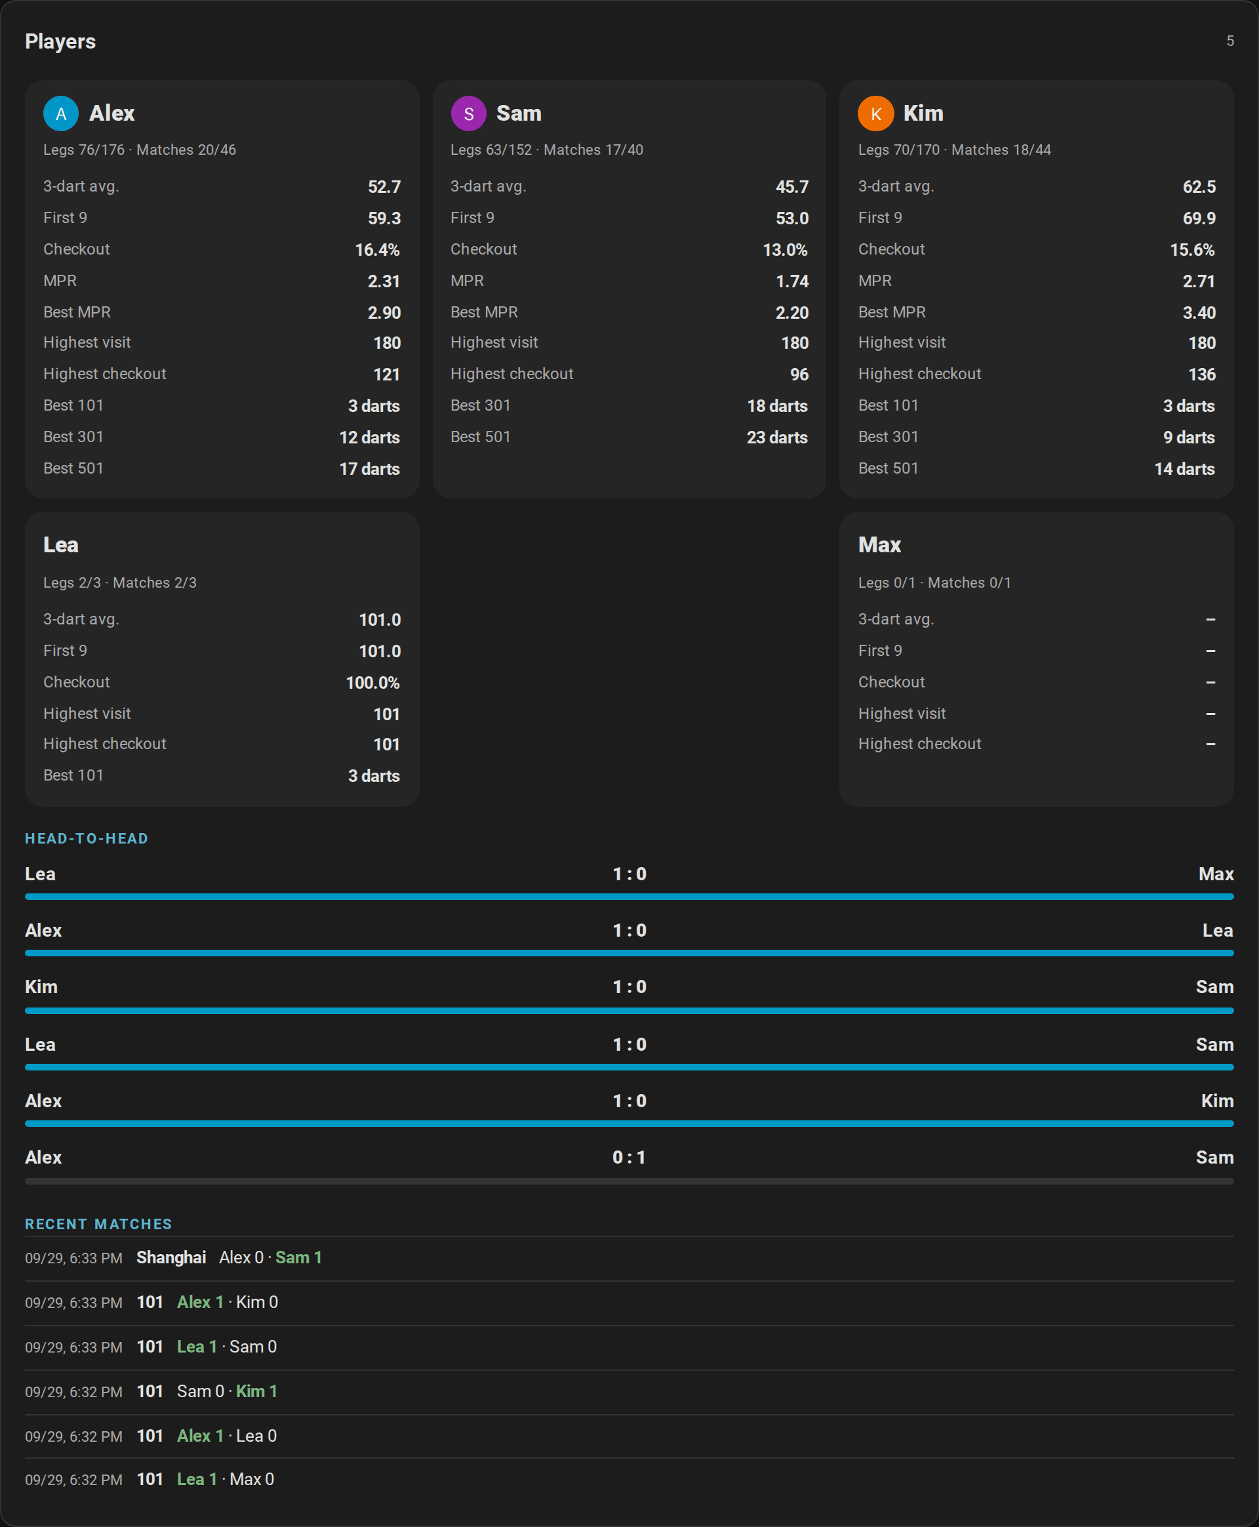1259x1527 pixels.
Task: Click Kim's Best MPR value 3.40
Action: click(1199, 313)
